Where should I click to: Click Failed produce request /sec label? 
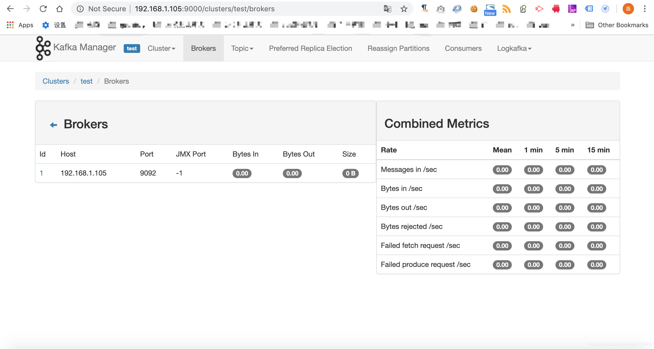point(426,264)
